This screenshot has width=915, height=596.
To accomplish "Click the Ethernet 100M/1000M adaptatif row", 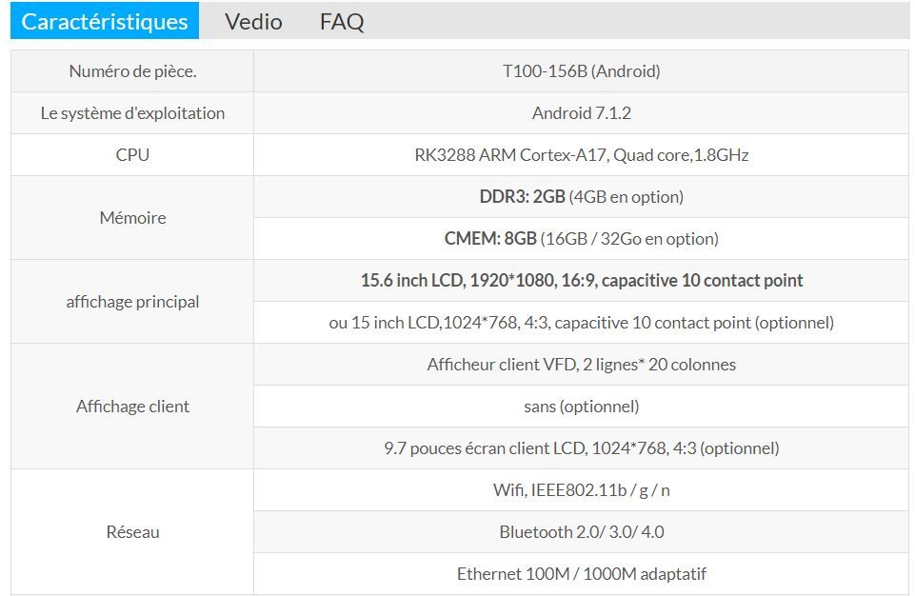I will click(x=581, y=574).
